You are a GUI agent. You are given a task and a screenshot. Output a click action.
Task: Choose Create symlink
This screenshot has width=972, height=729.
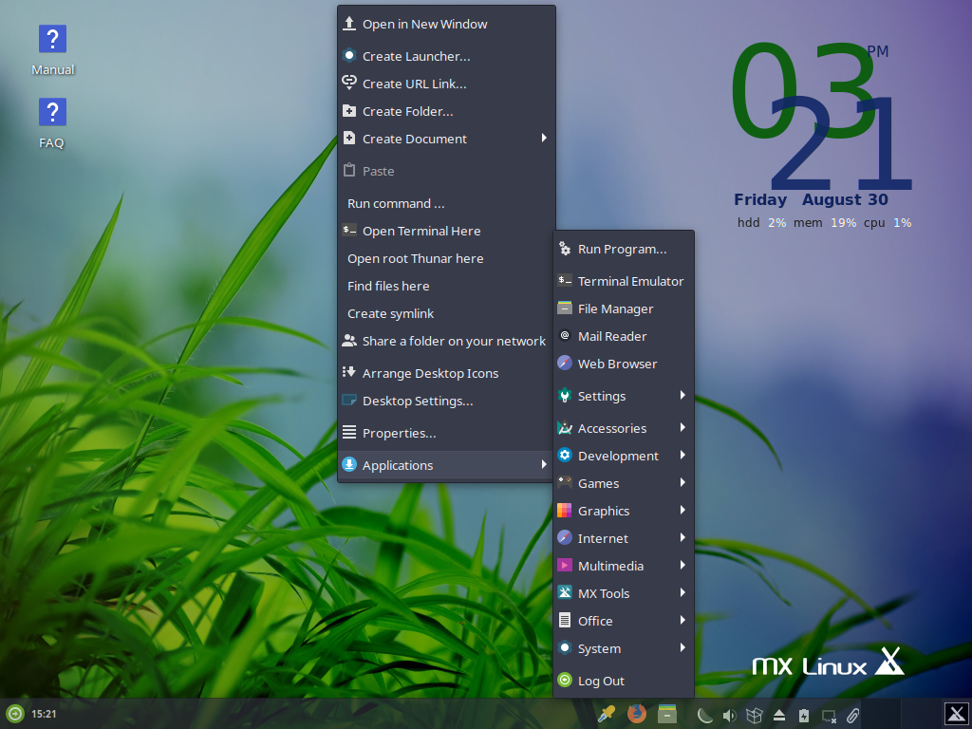[446, 313]
